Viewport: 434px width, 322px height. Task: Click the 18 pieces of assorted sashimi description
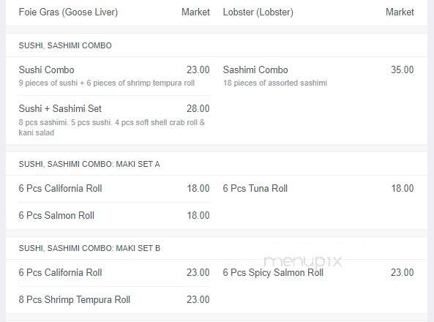(x=275, y=83)
